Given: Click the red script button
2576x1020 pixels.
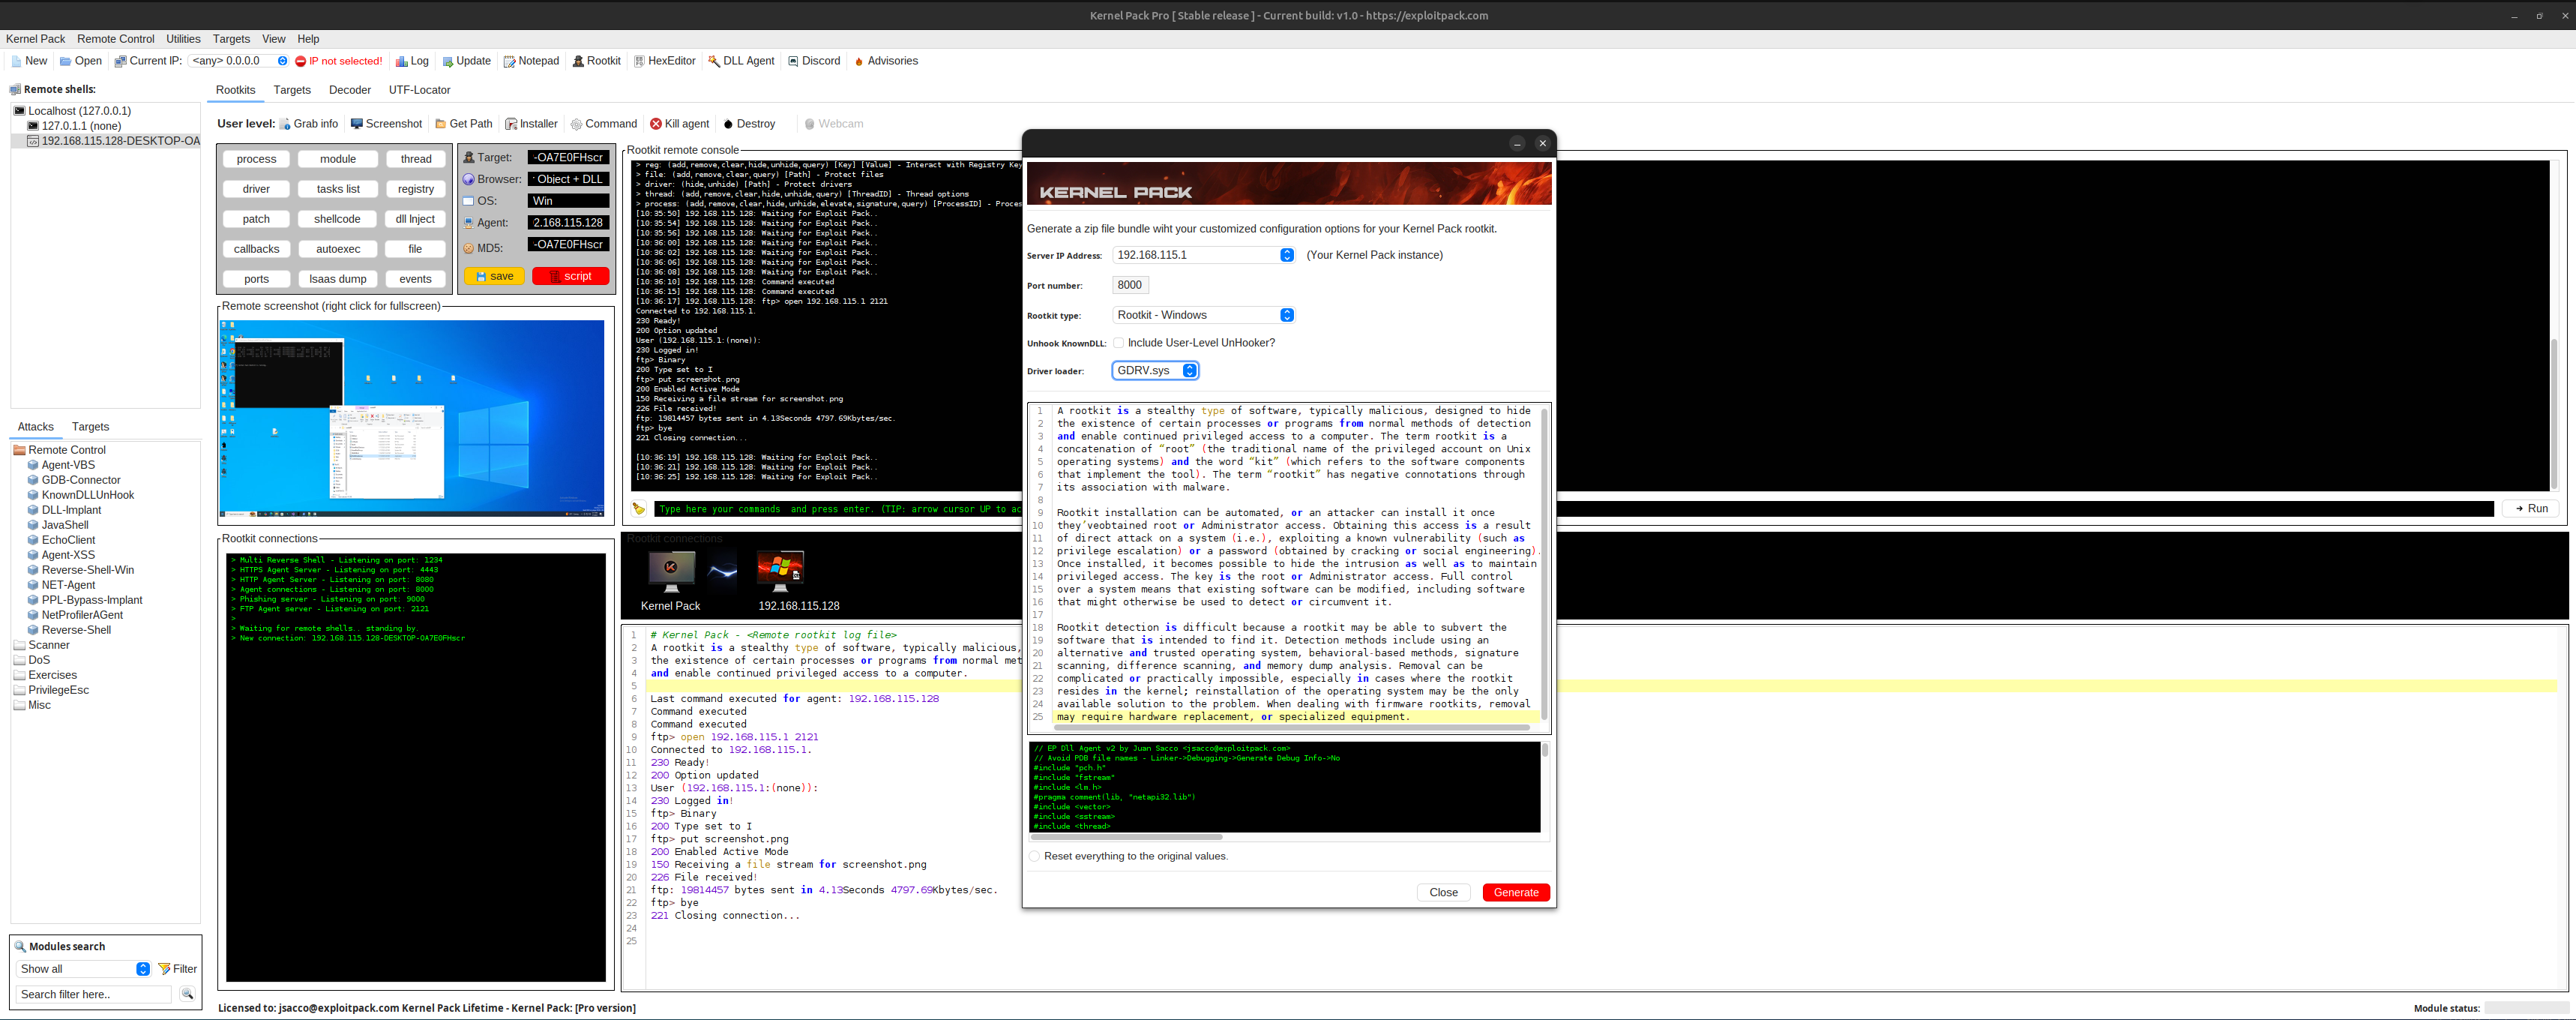Looking at the screenshot, I should click(570, 276).
